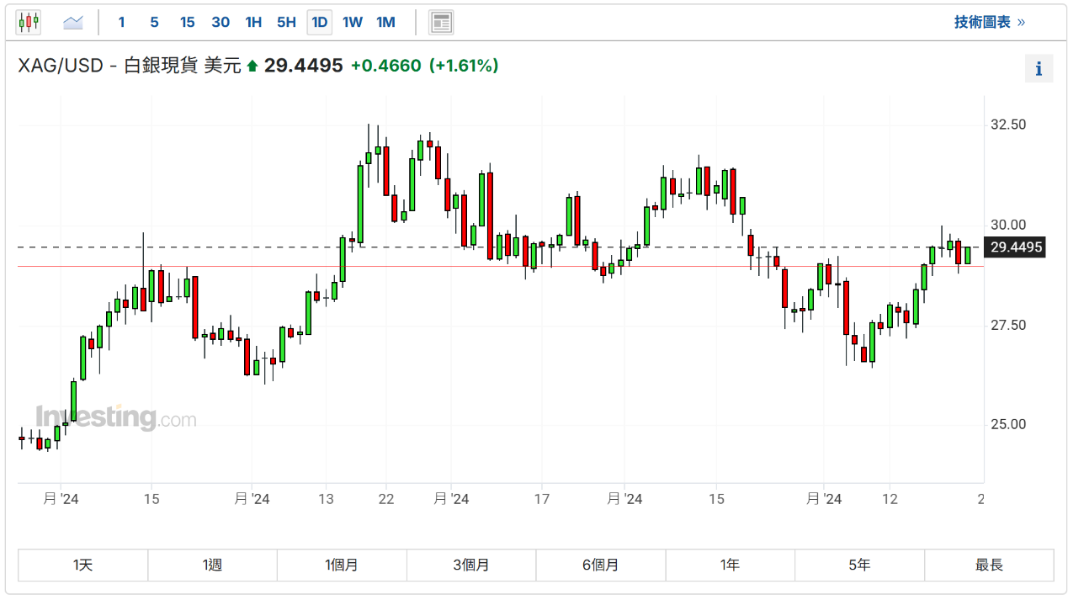Switch to 5H interval
Viewport: 1068px width, 600px height.
pyautogui.click(x=286, y=23)
